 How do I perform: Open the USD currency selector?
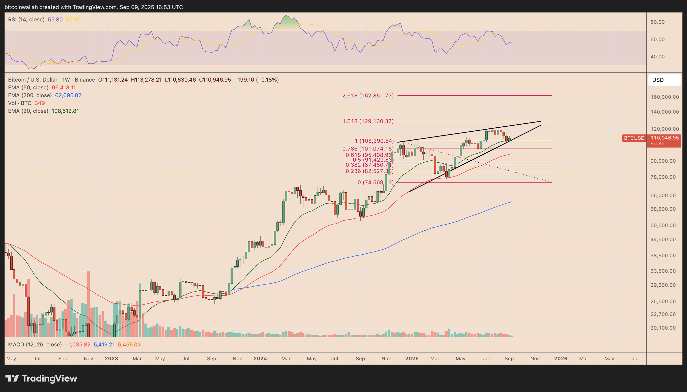[x=664, y=80]
